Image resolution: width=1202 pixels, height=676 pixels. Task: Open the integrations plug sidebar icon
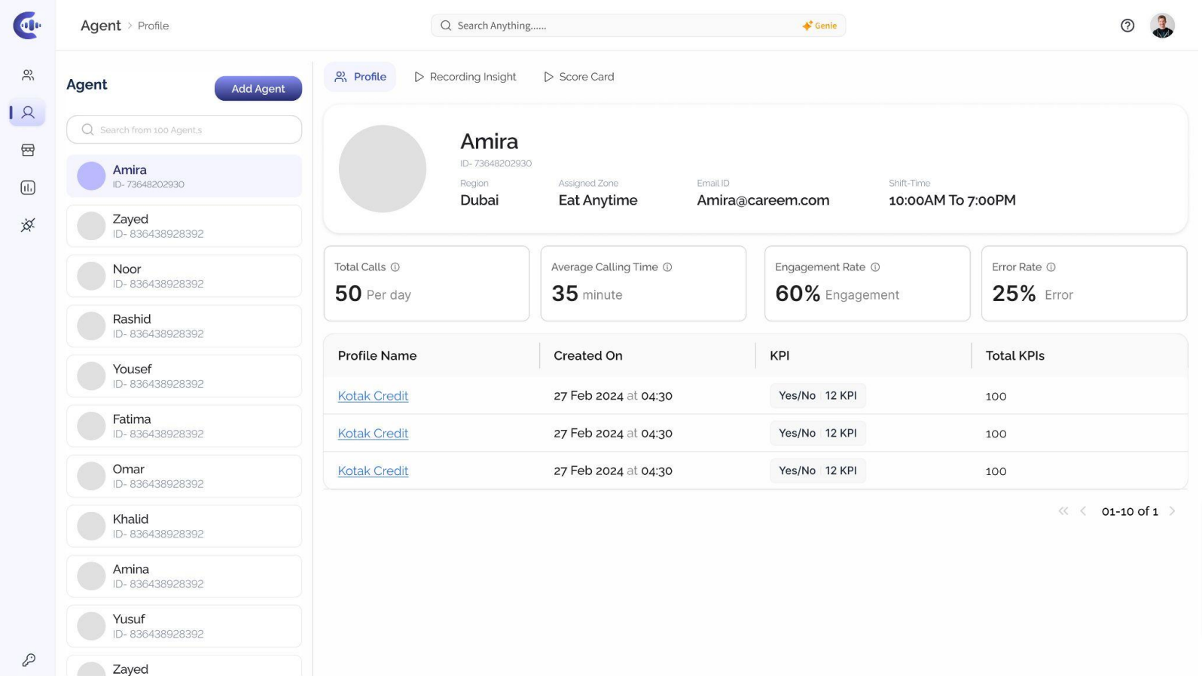[28, 225]
